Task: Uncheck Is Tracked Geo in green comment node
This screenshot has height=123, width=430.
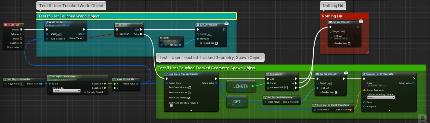Action: [x=336, y=92]
